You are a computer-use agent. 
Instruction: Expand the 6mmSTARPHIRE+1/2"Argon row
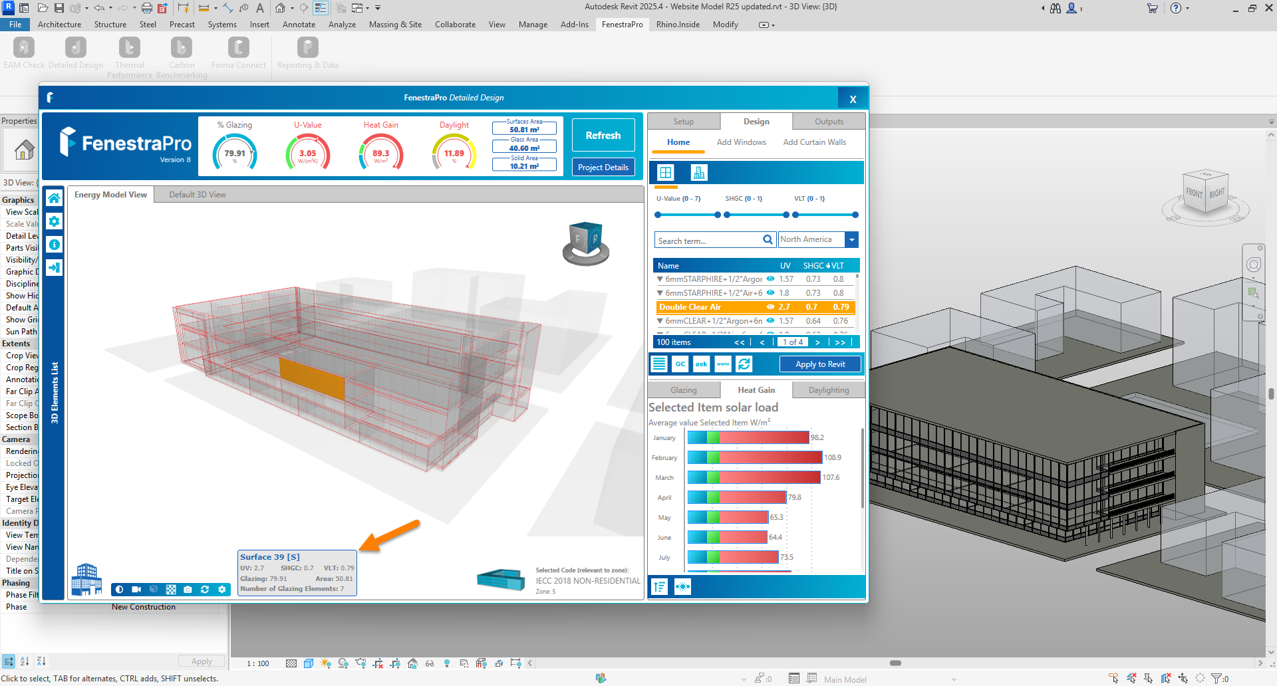tap(660, 279)
